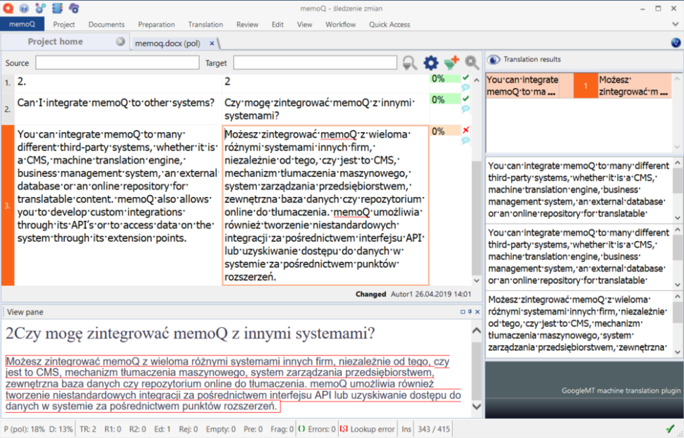Switch to the Project home tab

point(55,41)
